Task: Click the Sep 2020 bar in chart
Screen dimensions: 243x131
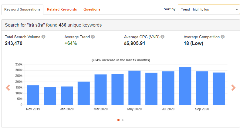Action: coord(202,88)
